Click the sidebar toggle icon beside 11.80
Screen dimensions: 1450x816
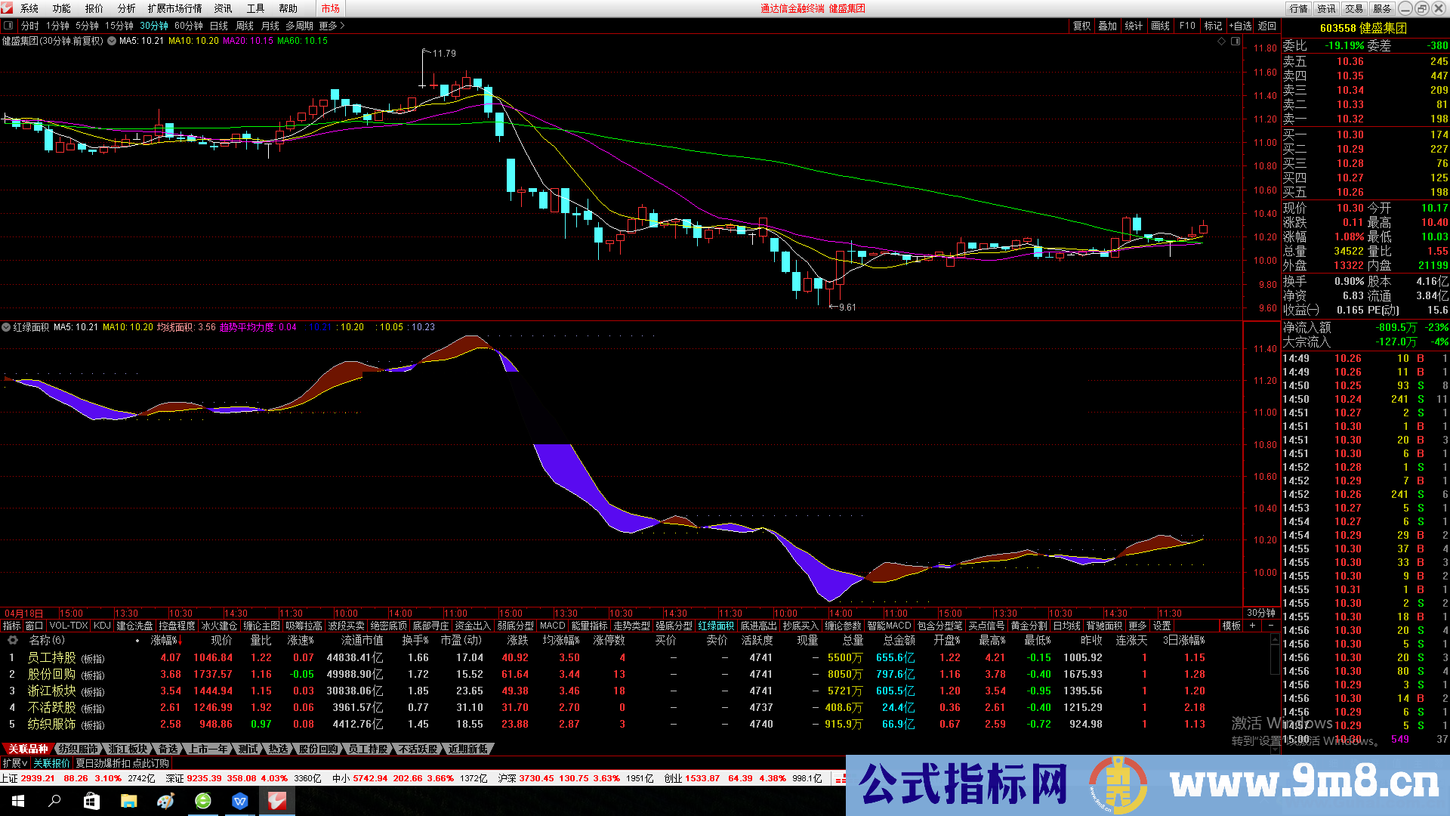click(x=1236, y=42)
